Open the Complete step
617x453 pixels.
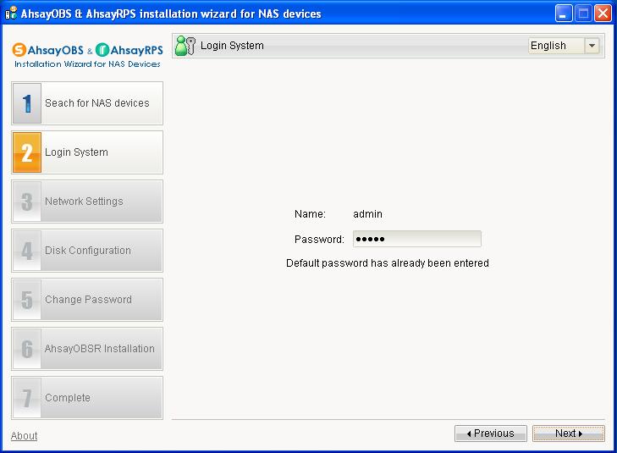pyautogui.click(x=87, y=398)
